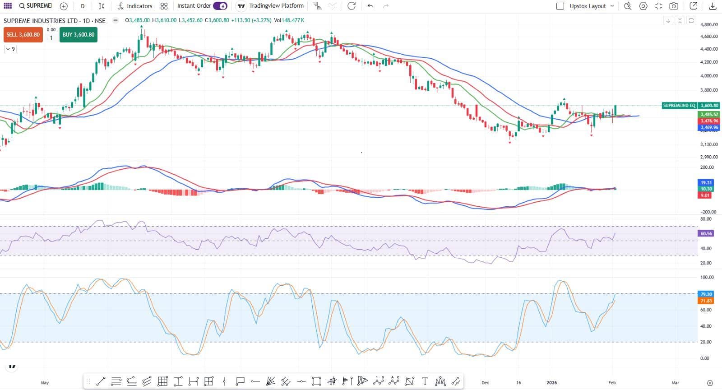Select the Horizontal Line drawing tool
The width and height of the screenshot is (722, 390).
301,381
